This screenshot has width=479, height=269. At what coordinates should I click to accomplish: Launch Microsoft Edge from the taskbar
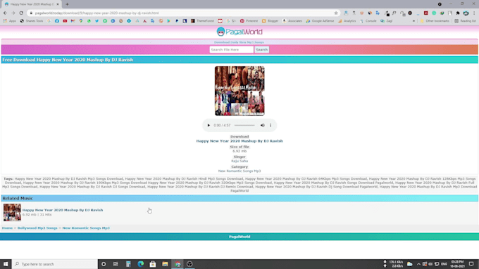click(x=140, y=264)
